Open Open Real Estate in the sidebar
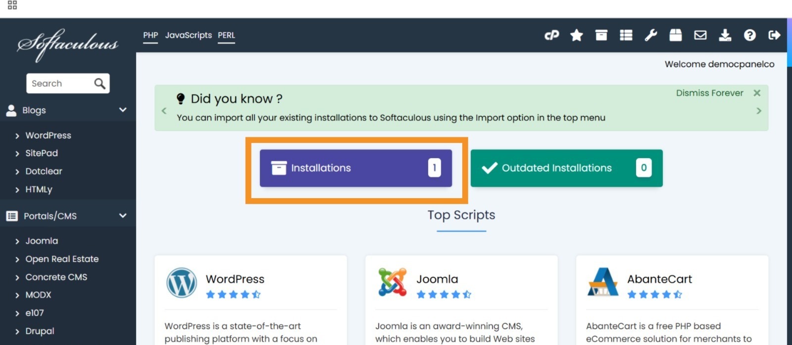 (62, 259)
